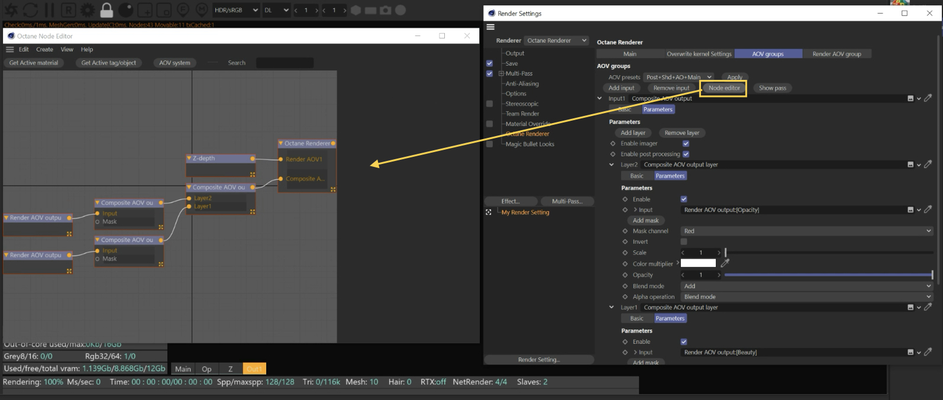Click the white Color multiplier swatch
The width and height of the screenshot is (943, 400).
[x=698, y=263]
